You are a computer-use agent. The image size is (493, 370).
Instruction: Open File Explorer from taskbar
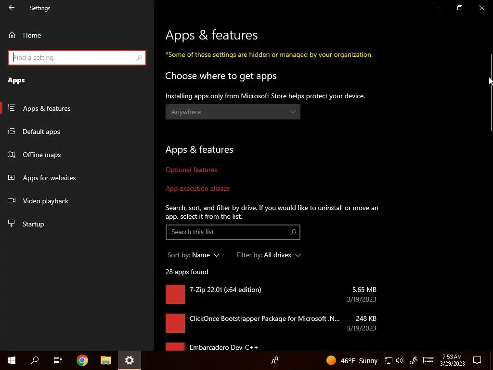coord(105,360)
